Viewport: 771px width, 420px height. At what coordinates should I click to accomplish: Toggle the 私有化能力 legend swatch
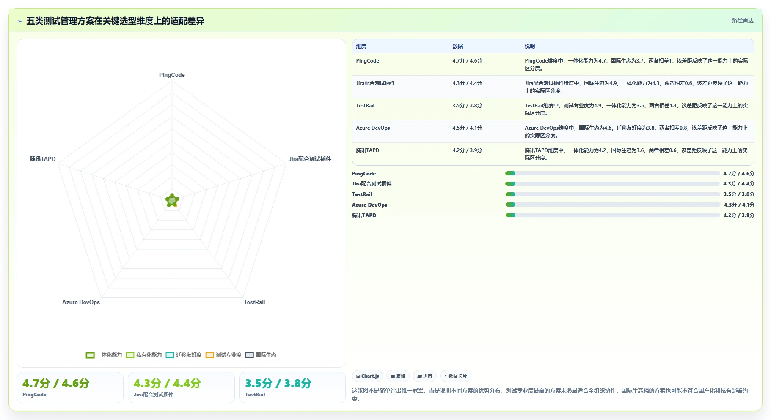point(130,355)
